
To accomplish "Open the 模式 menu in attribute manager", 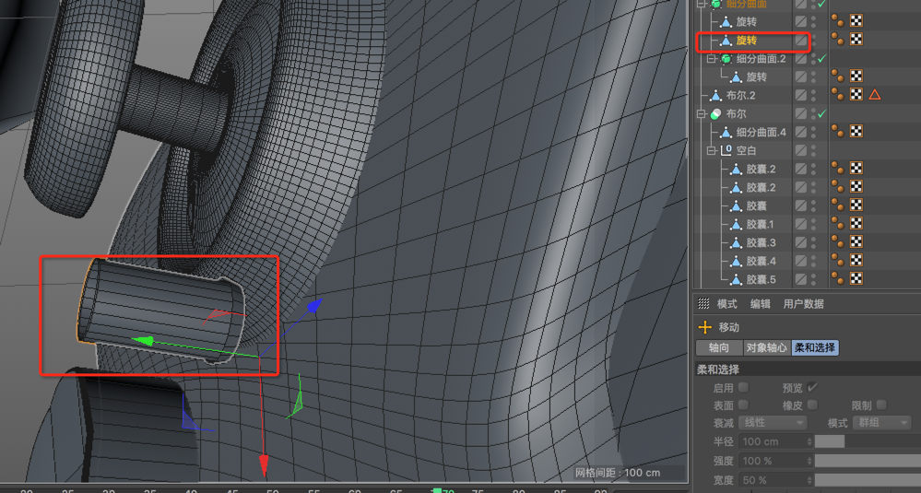I will tap(726, 304).
